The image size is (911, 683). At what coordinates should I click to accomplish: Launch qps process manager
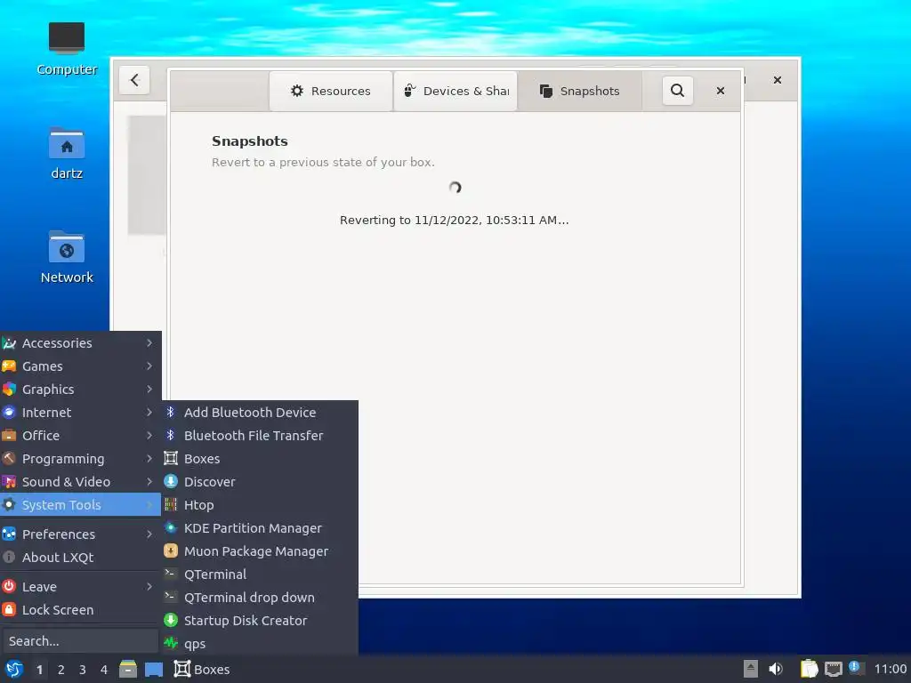pyautogui.click(x=260, y=644)
